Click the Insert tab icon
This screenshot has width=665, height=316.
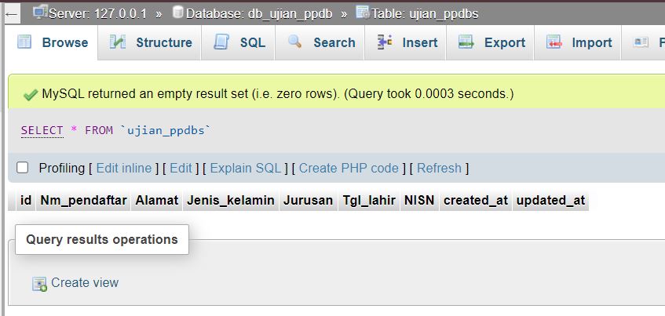(x=385, y=42)
